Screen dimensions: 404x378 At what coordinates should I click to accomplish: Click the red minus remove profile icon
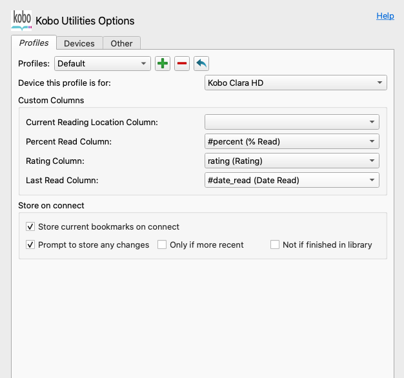click(x=182, y=63)
